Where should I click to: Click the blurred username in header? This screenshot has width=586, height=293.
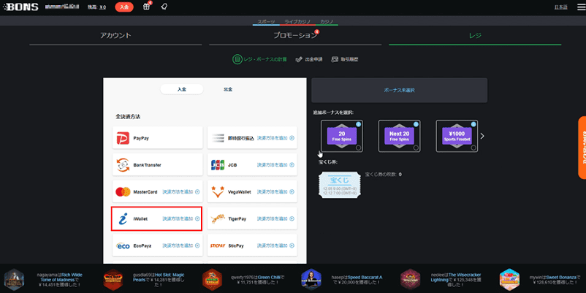pyautogui.click(x=62, y=7)
